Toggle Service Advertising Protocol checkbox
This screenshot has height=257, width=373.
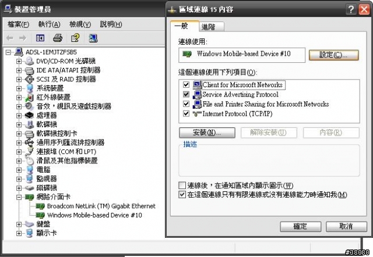coord(186,94)
